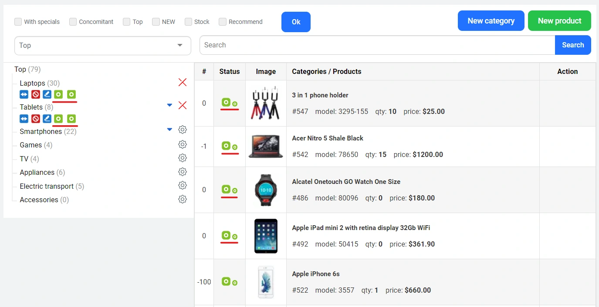Click the New product button
This screenshot has height=307, width=599.
coord(559,21)
